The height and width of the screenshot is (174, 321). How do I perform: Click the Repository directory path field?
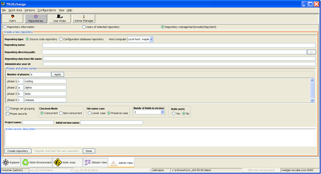tap(174, 52)
